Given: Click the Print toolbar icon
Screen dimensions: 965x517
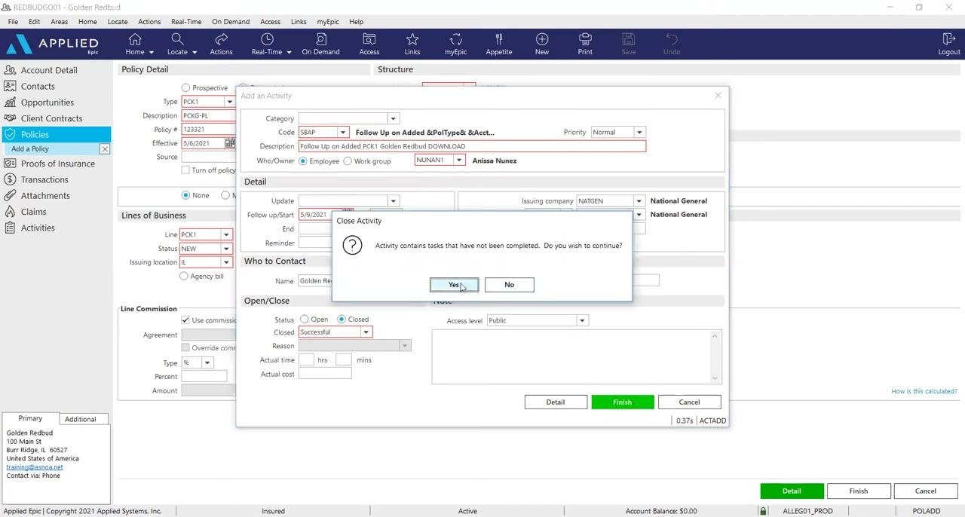Looking at the screenshot, I should (x=585, y=44).
